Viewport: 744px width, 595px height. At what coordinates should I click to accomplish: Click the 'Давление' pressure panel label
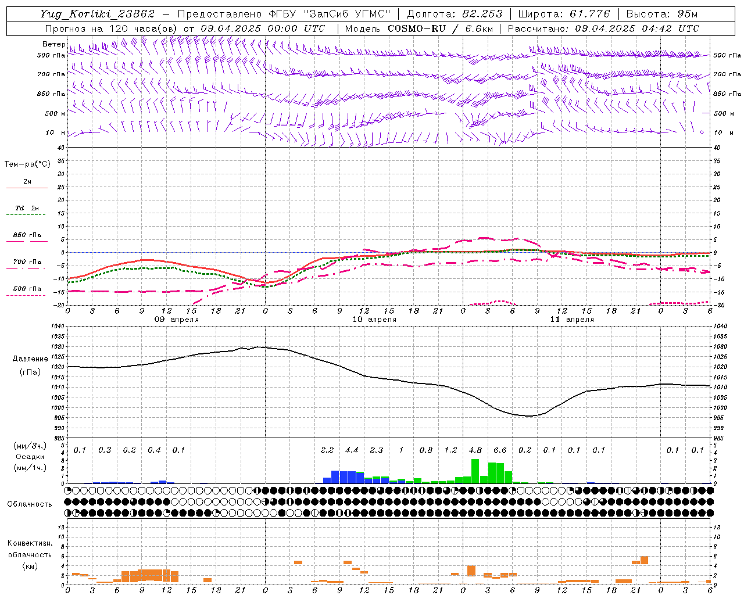[x=30, y=359]
